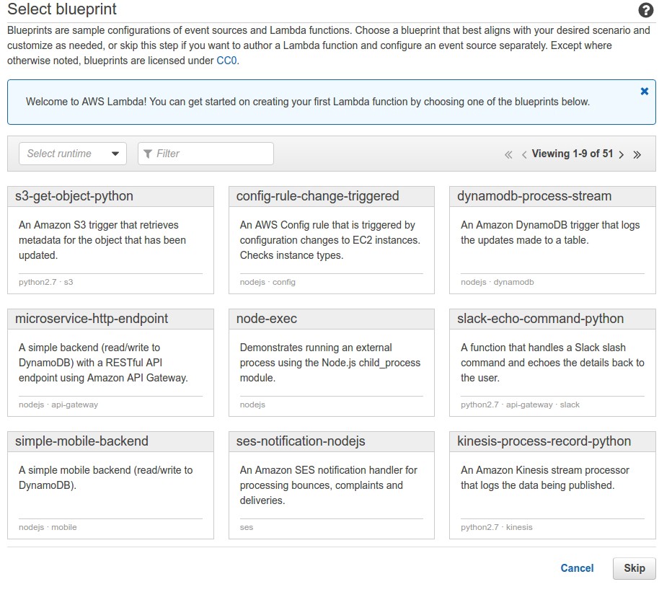The height and width of the screenshot is (592, 672).
Task: Select the dynamodb-process-stream blueprint
Action: click(534, 196)
